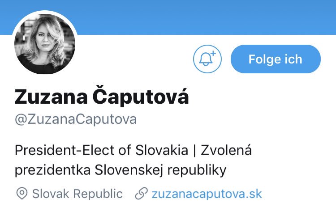Click the word prezidentka in the bio
The width and height of the screenshot is (336, 207).
coord(53,170)
